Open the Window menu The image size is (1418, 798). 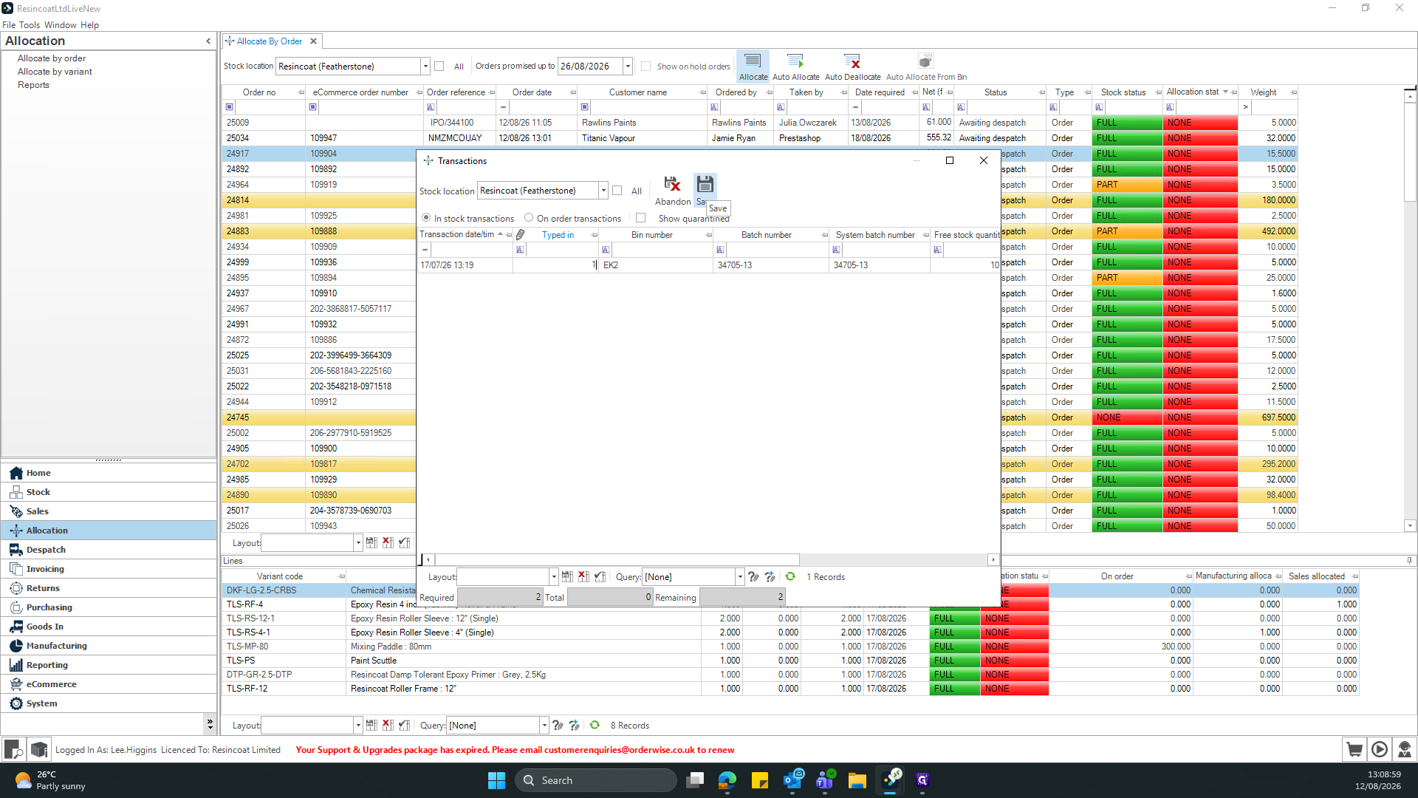(61, 24)
